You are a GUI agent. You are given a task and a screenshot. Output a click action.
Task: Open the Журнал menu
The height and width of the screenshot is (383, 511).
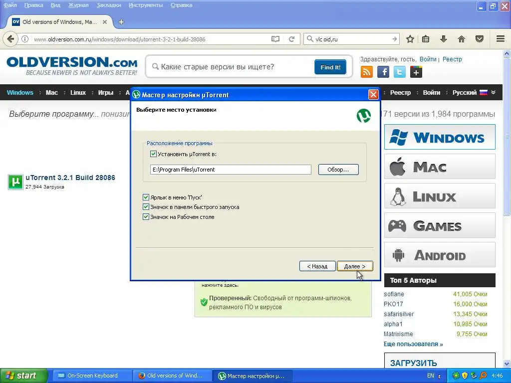point(78,5)
